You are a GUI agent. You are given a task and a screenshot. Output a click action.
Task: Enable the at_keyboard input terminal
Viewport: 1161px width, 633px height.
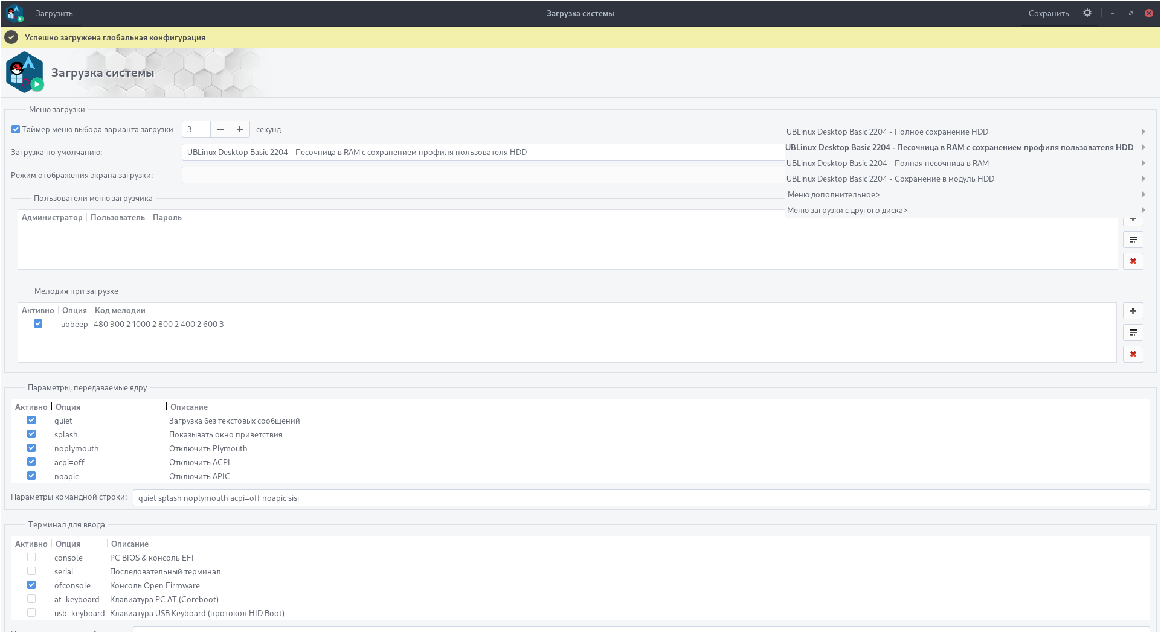(31, 599)
